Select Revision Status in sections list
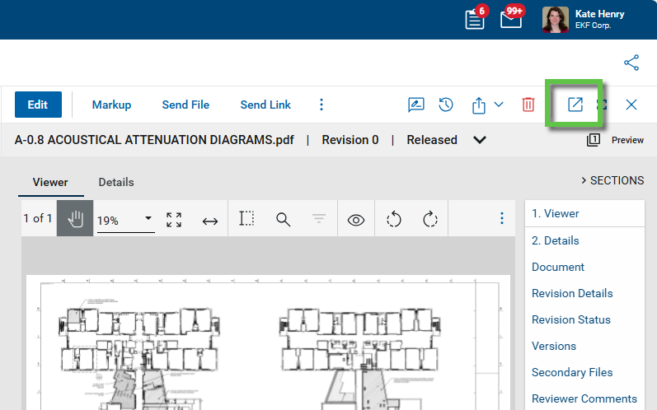The height and width of the screenshot is (410, 657). coord(570,319)
